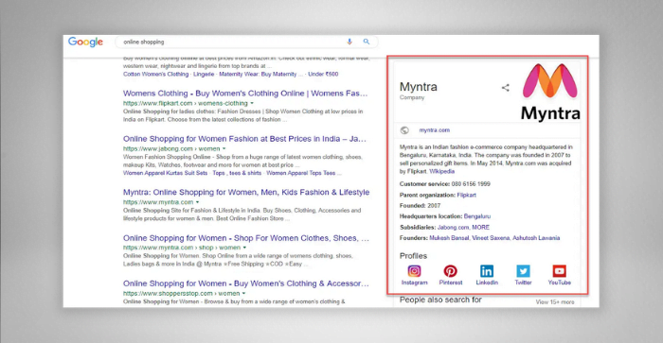Click founder Mukesh Bansal link
Screen dimensions: 663x343
(x=449, y=238)
